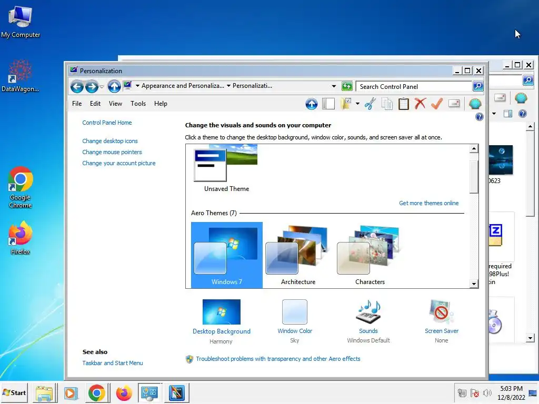Launch media player from the taskbar
This screenshot has width=539, height=404.
point(70,393)
